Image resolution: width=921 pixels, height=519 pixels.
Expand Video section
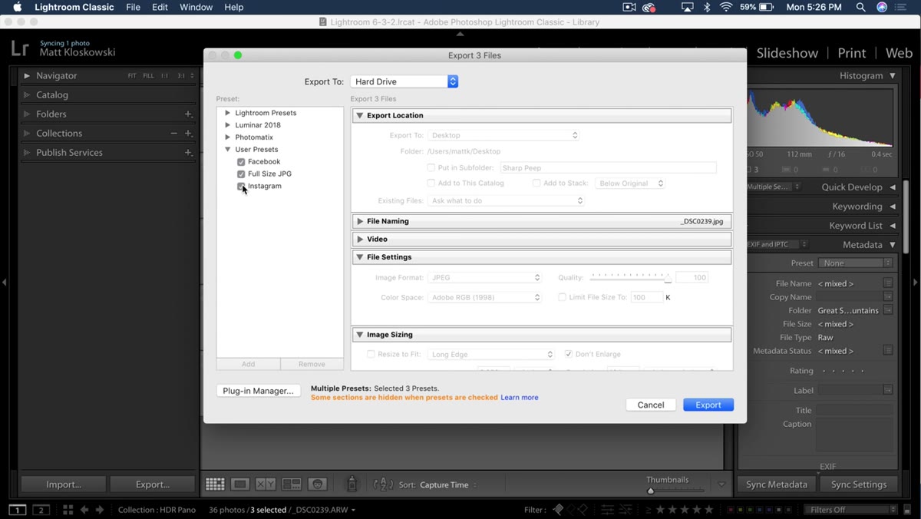(360, 239)
